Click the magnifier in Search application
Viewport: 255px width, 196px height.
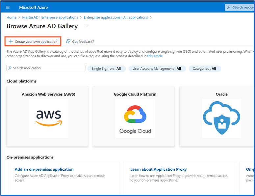[10, 68]
